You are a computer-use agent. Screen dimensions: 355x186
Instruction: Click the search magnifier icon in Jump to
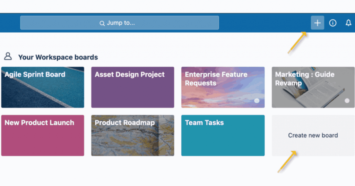[x=102, y=23]
